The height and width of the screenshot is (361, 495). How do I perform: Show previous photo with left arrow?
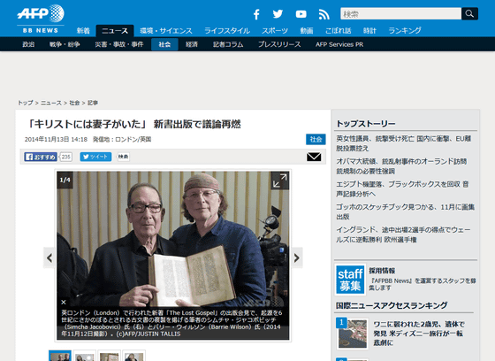[49, 258]
